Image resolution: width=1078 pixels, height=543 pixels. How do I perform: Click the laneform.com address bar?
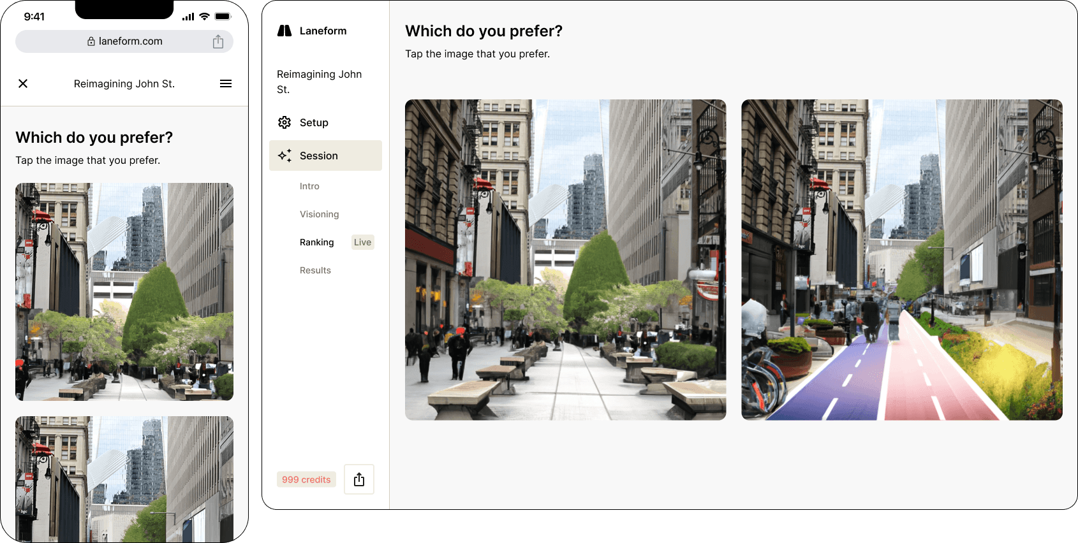(124, 41)
